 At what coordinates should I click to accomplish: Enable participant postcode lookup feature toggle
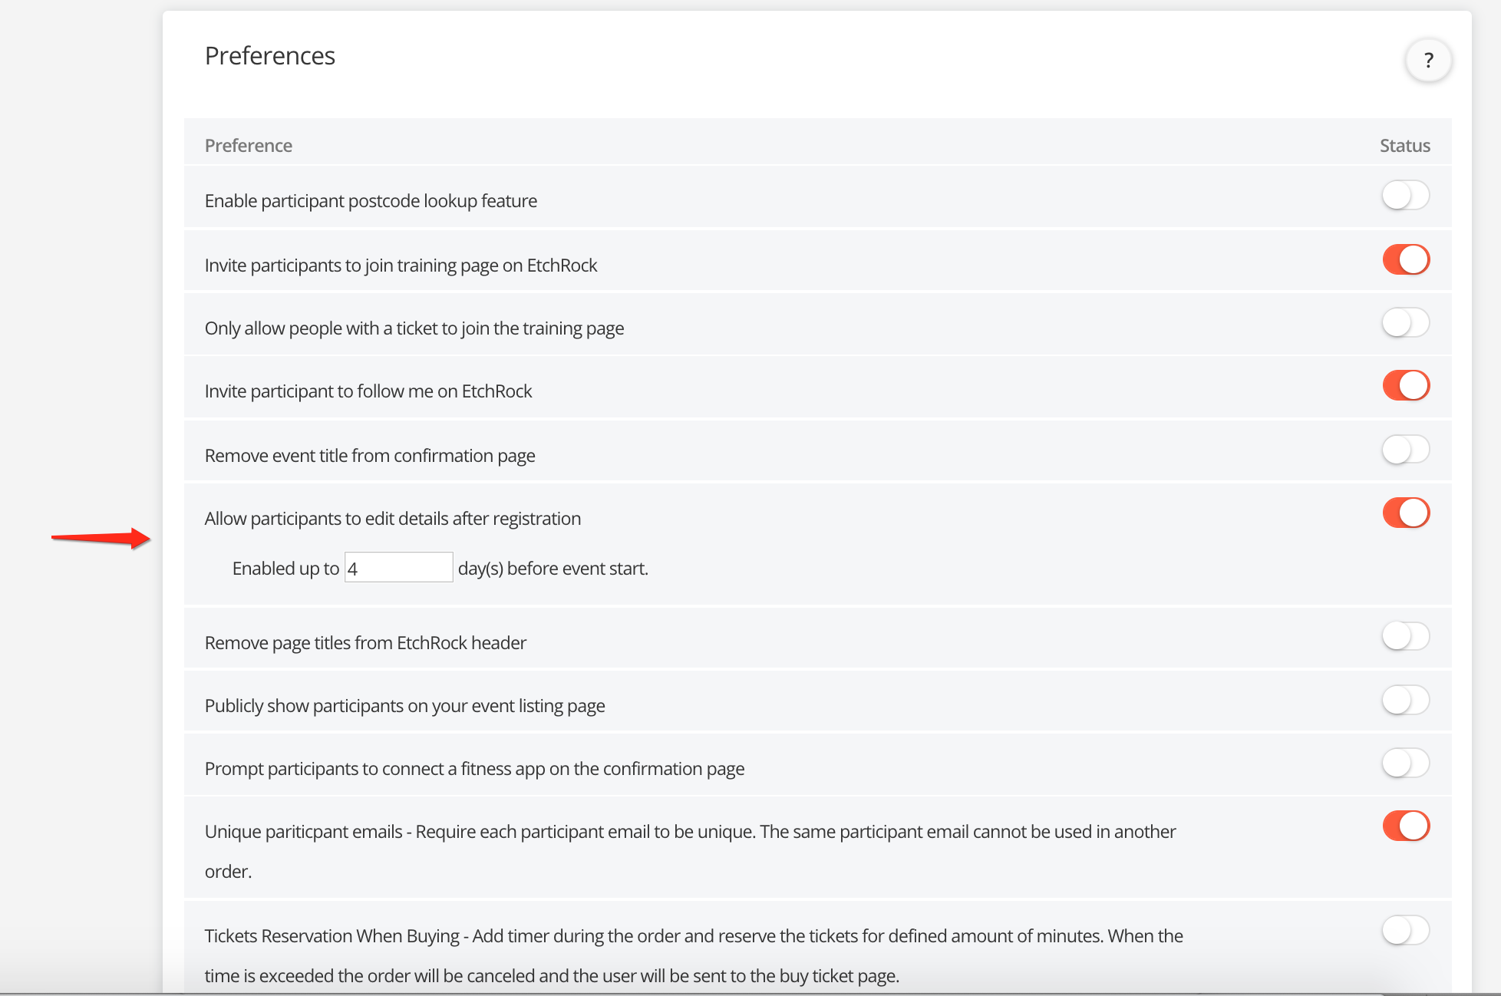coord(1405,195)
